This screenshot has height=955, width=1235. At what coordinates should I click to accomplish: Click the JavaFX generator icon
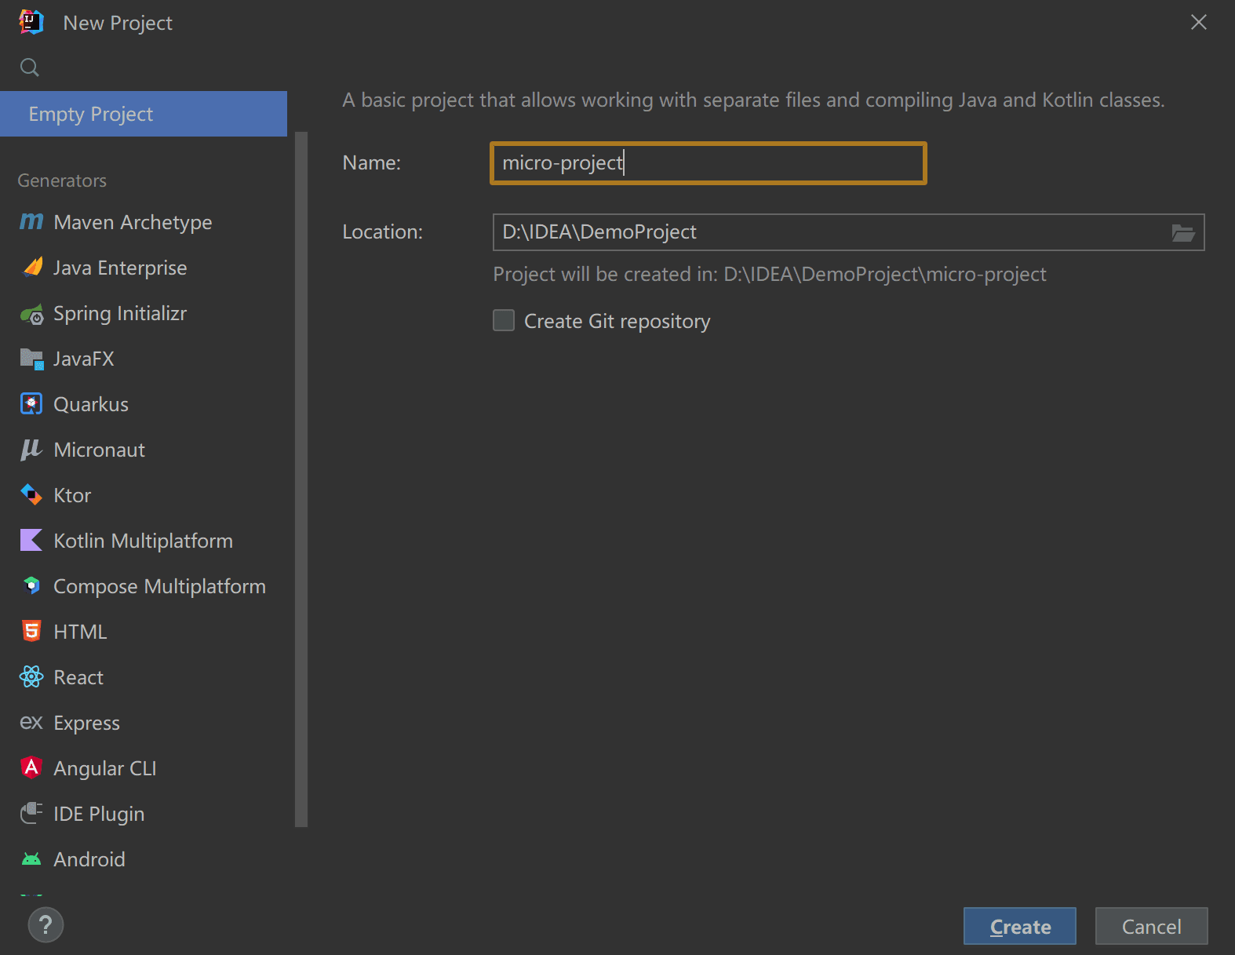[31, 359]
